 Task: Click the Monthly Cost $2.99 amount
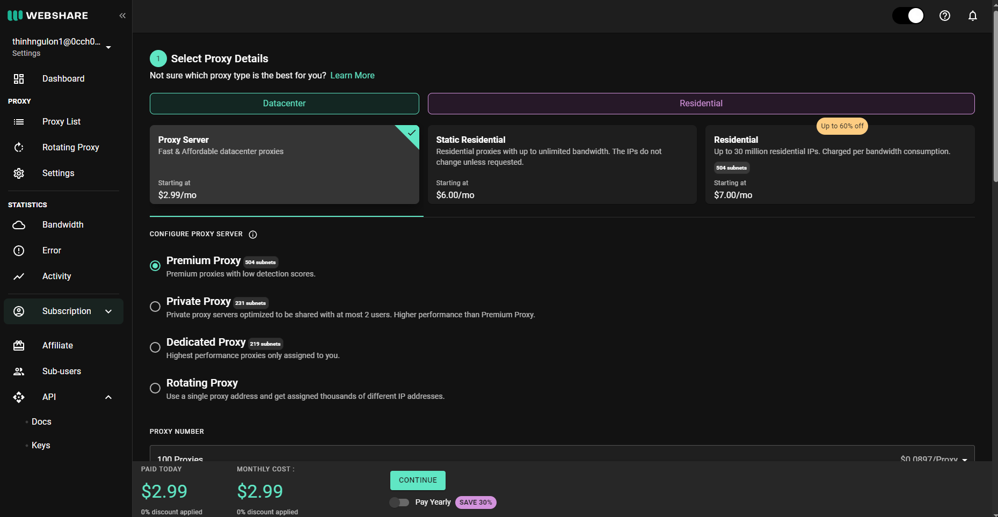(x=260, y=491)
